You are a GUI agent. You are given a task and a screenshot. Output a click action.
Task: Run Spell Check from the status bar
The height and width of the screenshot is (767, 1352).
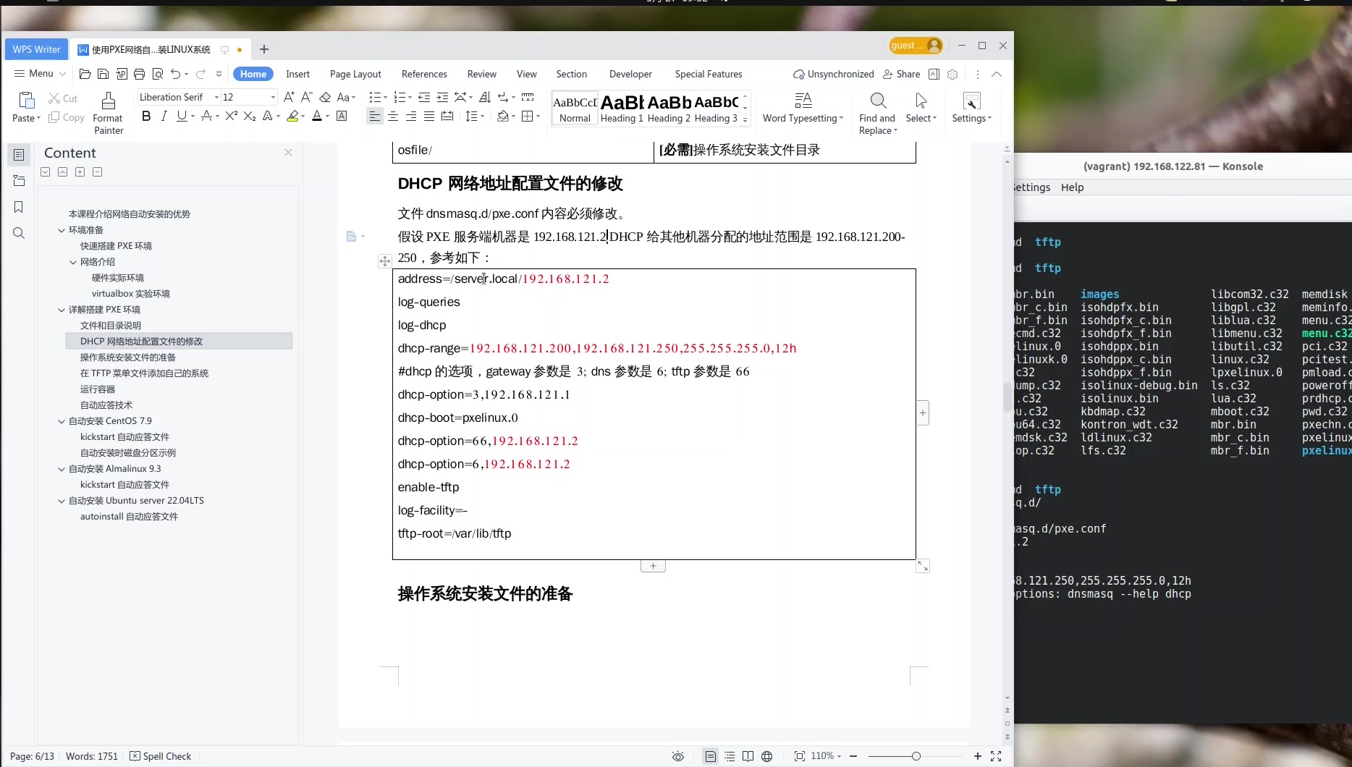[x=161, y=755]
